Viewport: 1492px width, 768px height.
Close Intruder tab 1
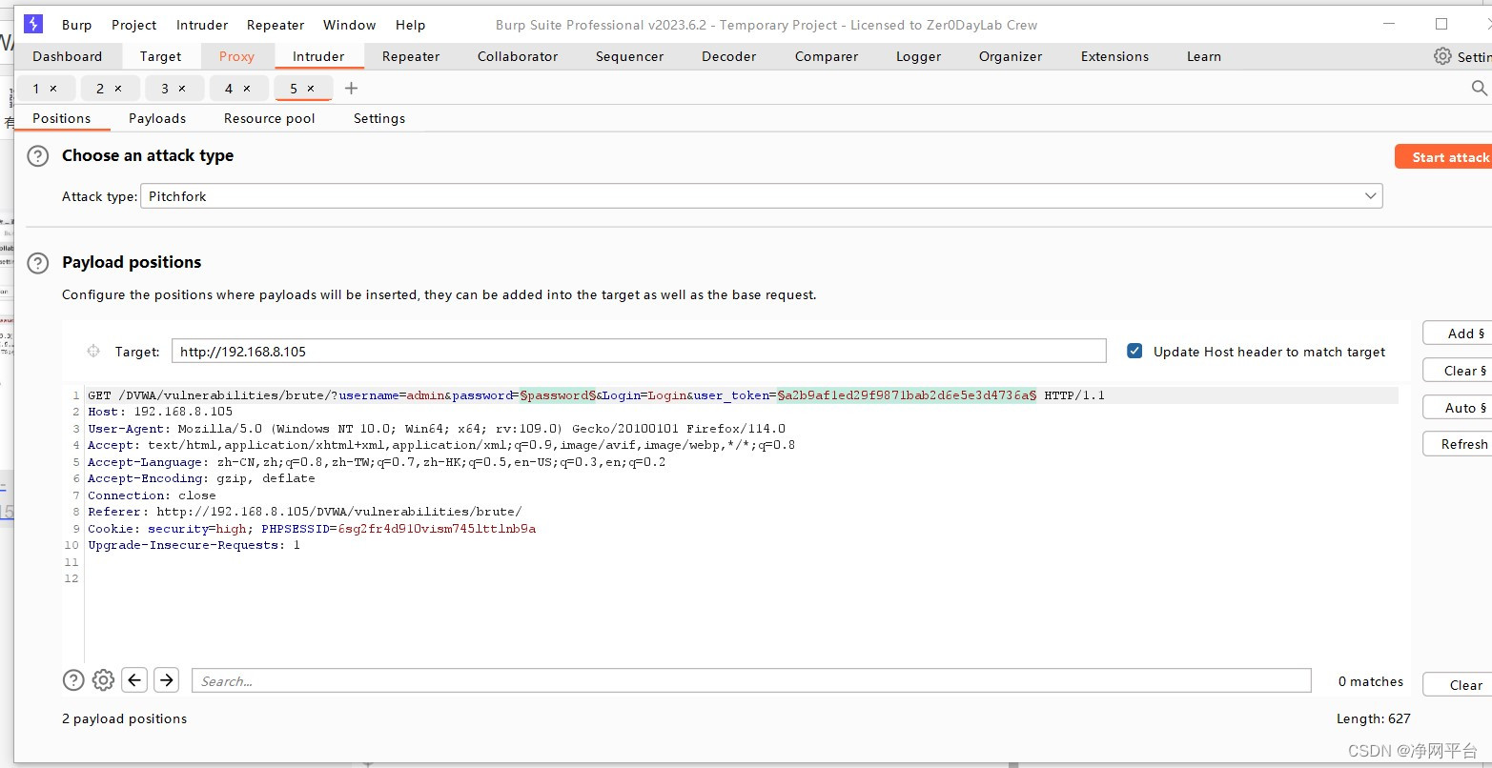click(53, 89)
